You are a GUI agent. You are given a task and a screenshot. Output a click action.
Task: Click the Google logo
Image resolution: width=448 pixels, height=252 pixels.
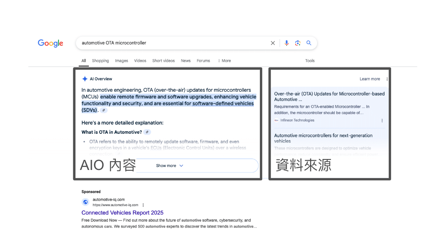coord(51,43)
